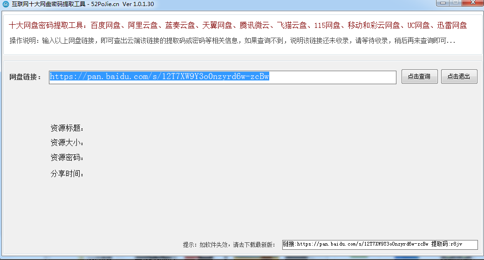Click the 点击查询 query button
Screen dimensions: 484x260
420,76
